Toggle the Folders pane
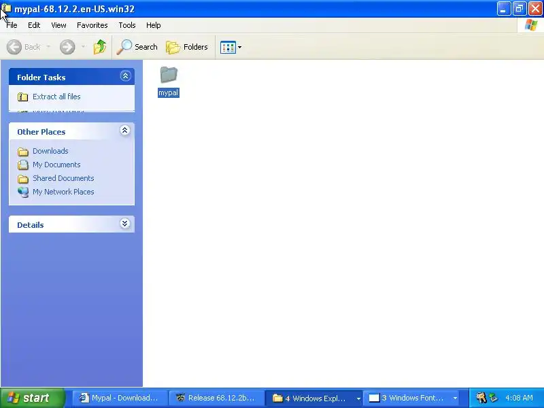 187,47
